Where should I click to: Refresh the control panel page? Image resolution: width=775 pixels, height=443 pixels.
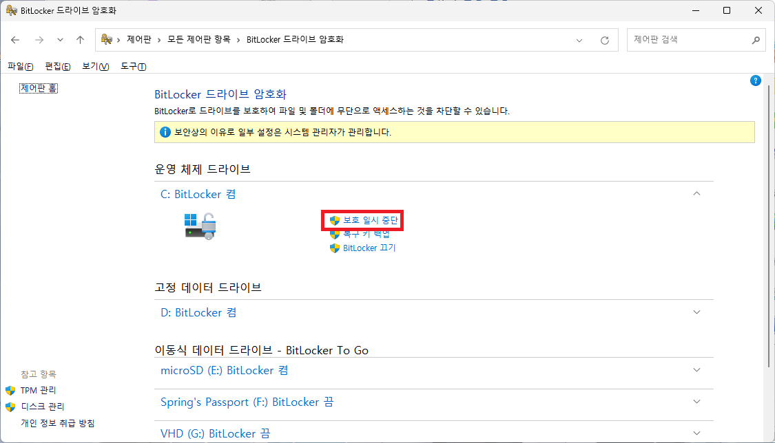click(x=604, y=41)
